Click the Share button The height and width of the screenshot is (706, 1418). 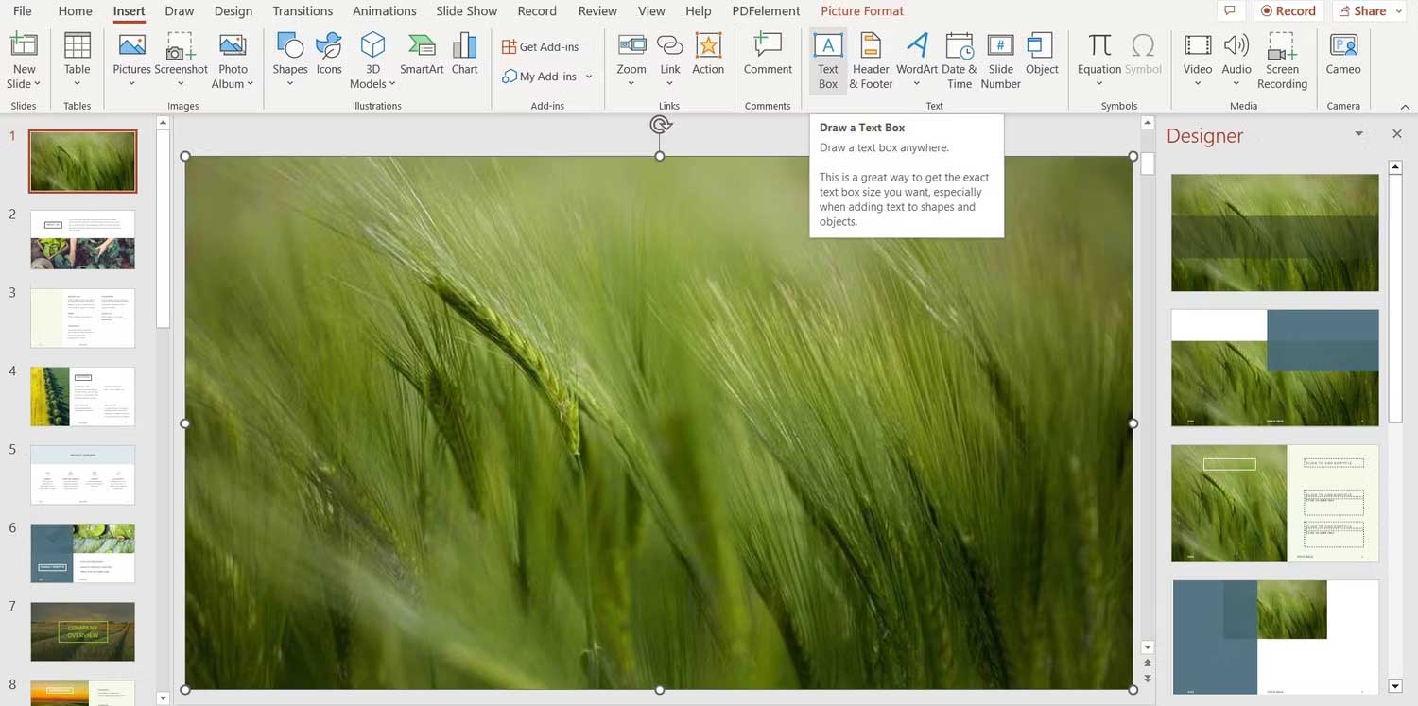[1367, 10]
